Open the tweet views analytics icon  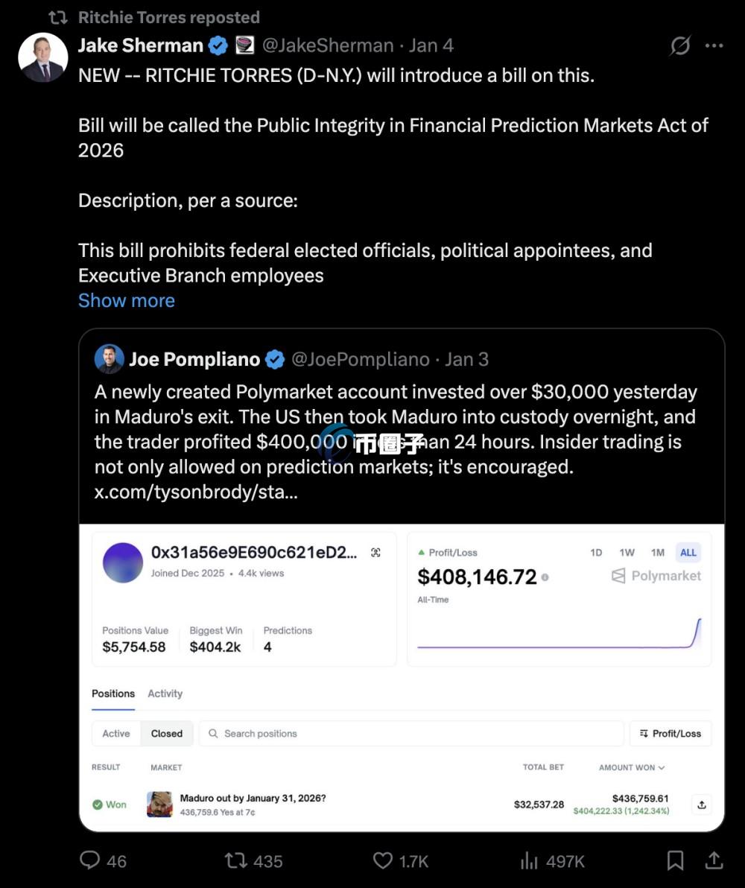point(529,860)
